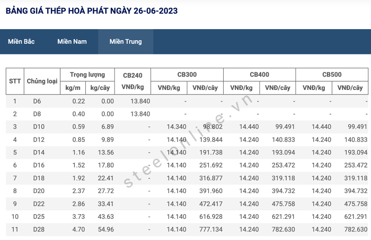Click the 1.52 kg/m value for D16

(x=78, y=165)
